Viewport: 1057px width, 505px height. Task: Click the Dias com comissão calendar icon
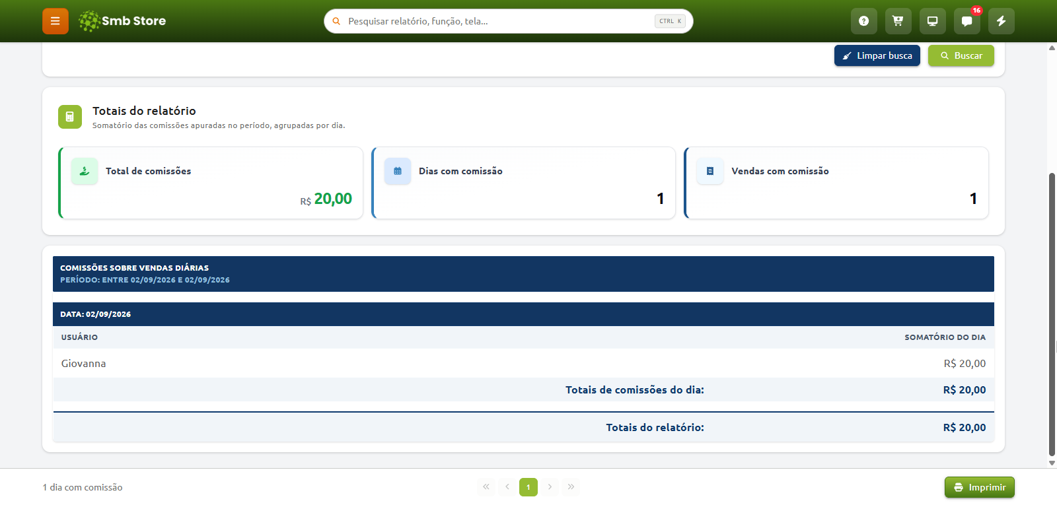(398, 171)
